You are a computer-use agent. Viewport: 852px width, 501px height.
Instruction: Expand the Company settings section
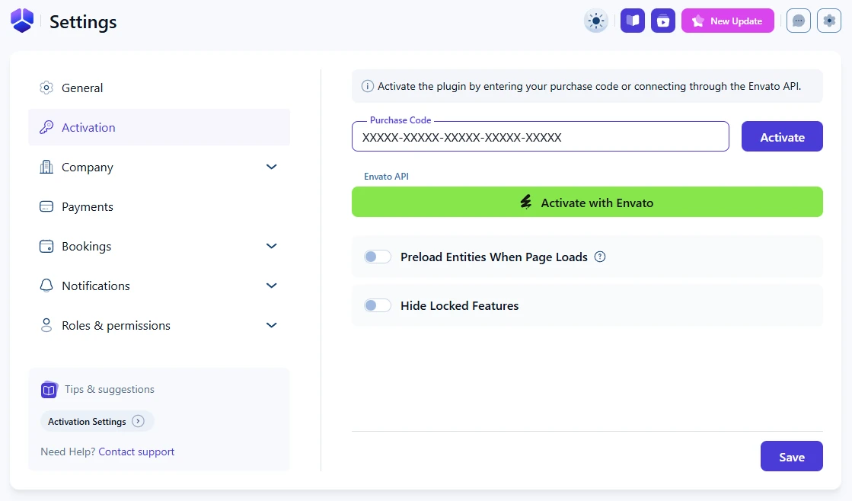click(271, 167)
